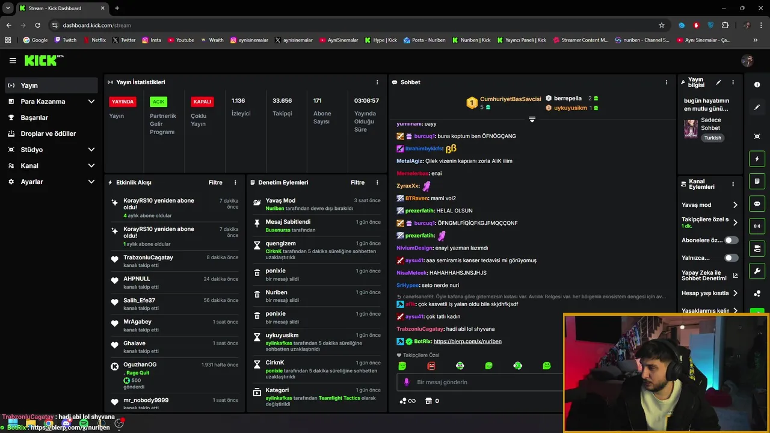Filter the Etkinlik Akışı feed
This screenshot has width=770, height=433.
[x=215, y=182]
